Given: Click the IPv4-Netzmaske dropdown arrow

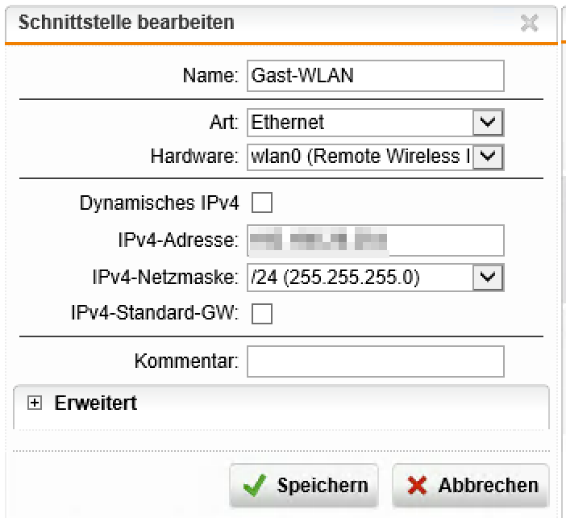Looking at the screenshot, I should (x=487, y=278).
